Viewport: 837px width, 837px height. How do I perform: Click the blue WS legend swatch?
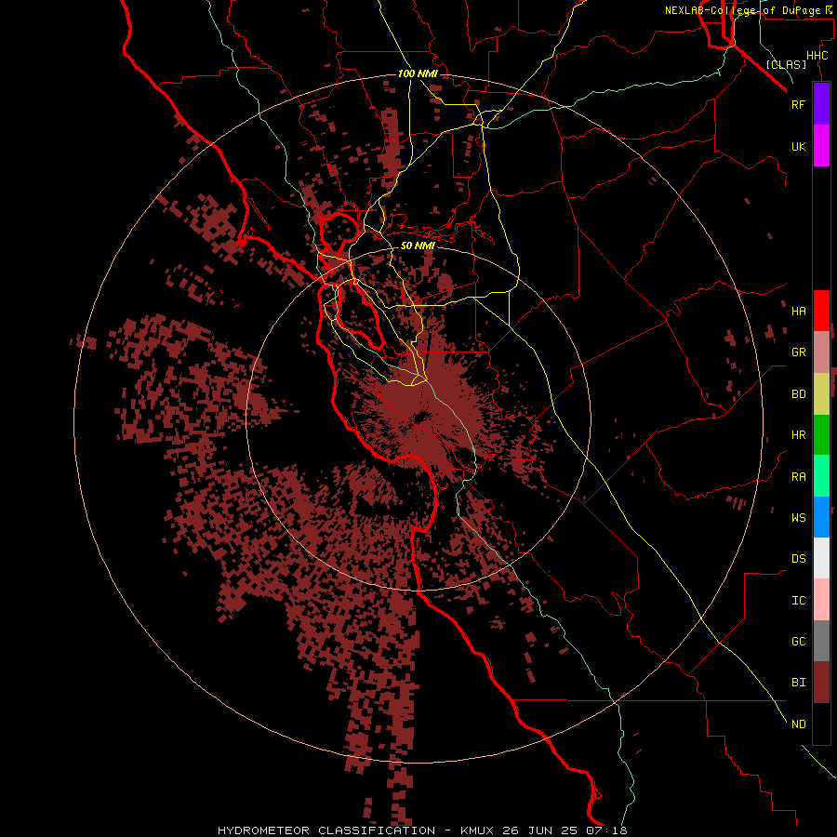tap(821, 517)
